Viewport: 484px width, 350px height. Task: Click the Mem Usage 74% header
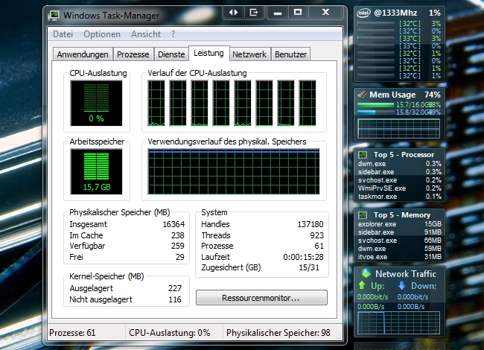pyautogui.click(x=405, y=95)
